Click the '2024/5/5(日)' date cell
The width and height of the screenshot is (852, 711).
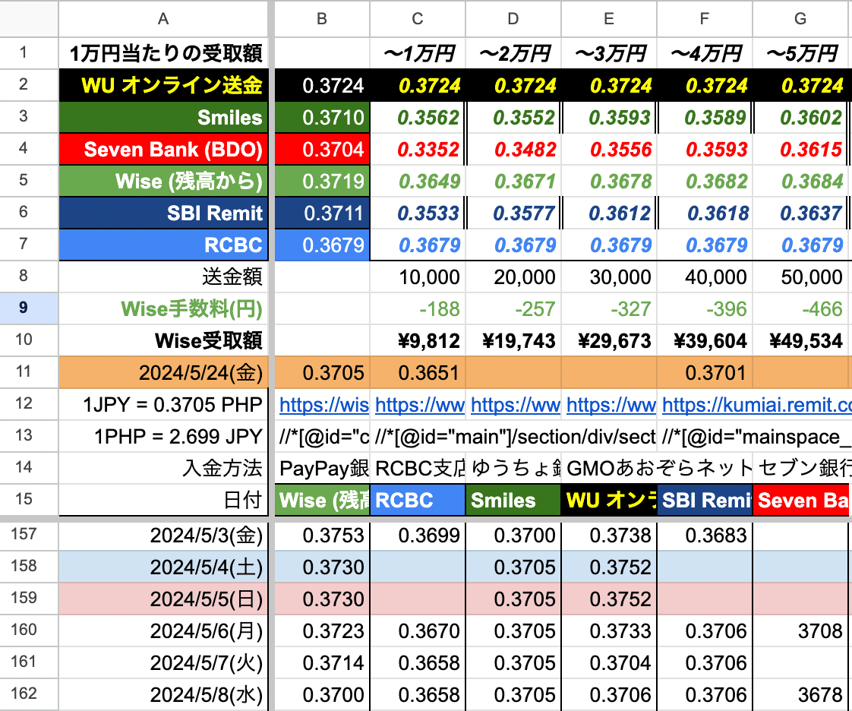click(163, 599)
